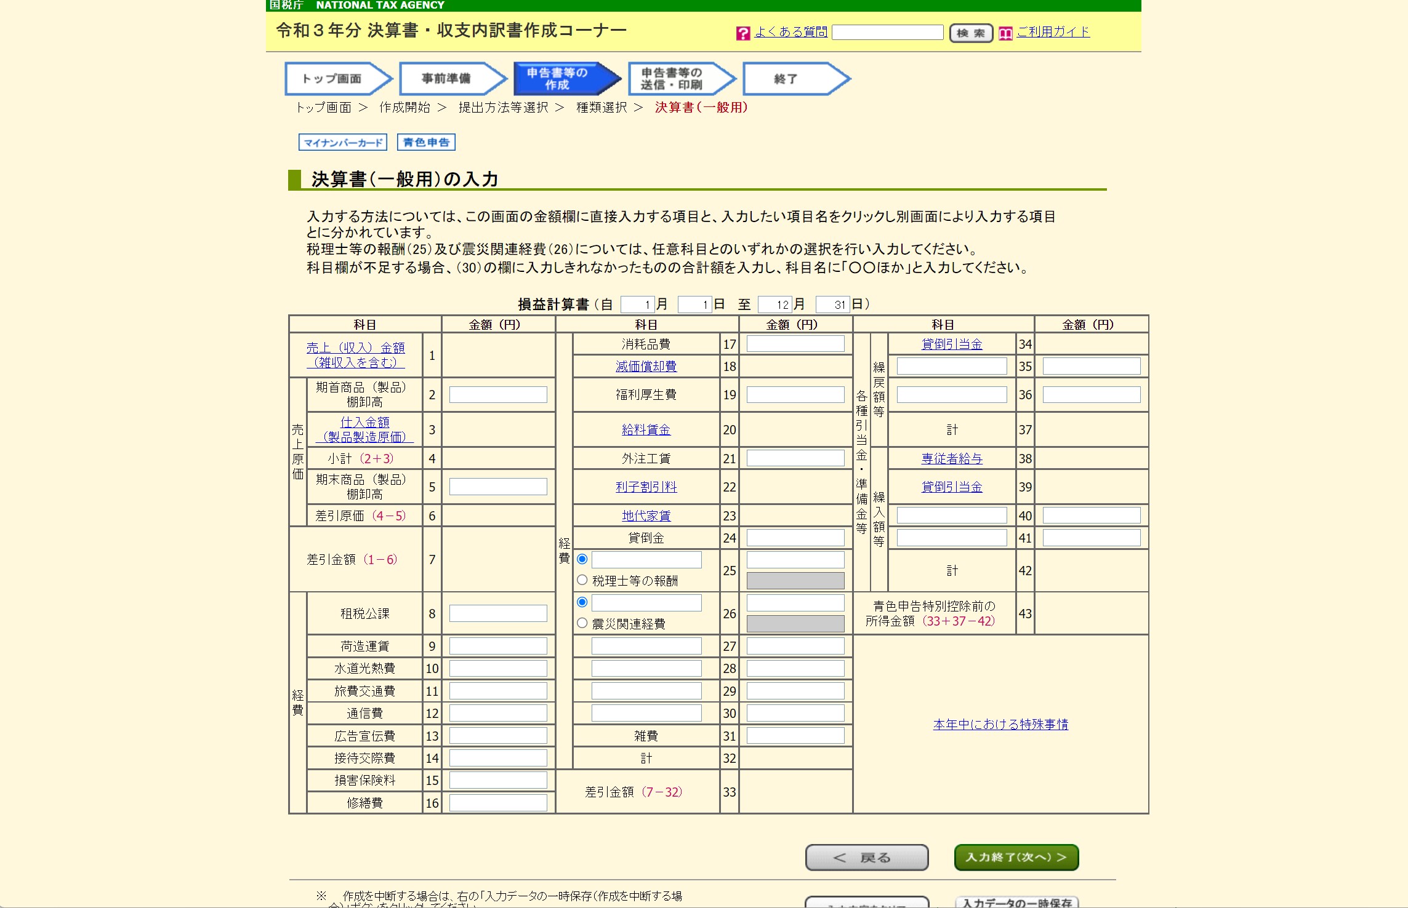The height and width of the screenshot is (908, 1408).
Task: Click the 雑費 amount field
Action: [796, 736]
